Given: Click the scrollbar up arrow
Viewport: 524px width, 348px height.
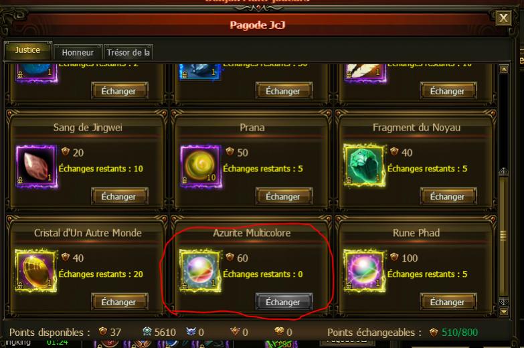Looking at the screenshot, I should click(x=504, y=69).
